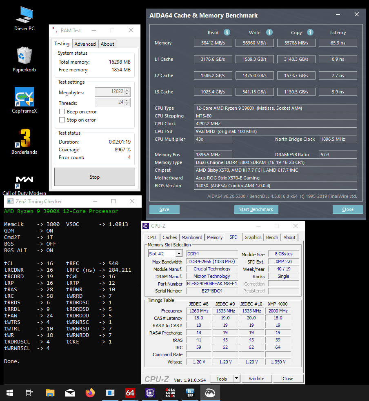
Task: Decrease the Threads stepper value
Action: pos(127,104)
